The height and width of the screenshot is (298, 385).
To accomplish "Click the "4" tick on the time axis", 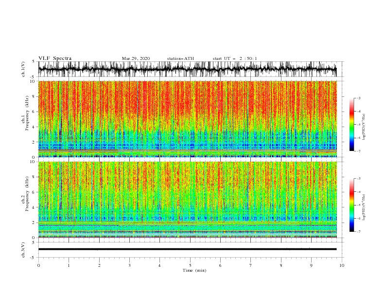I will [159, 265].
